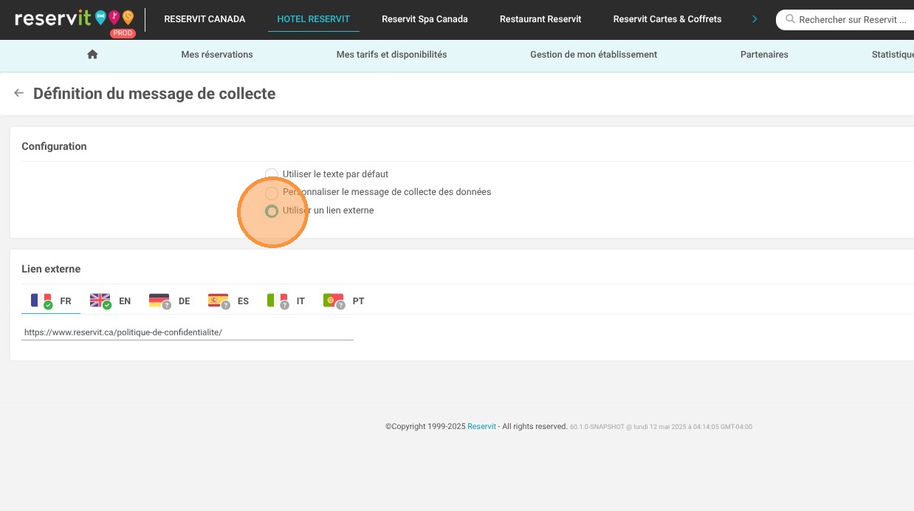The width and height of the screenshot is (914, 511).
Task: Open Mes réservations menu
Action: pyautogui.click(x=217, y=55)
